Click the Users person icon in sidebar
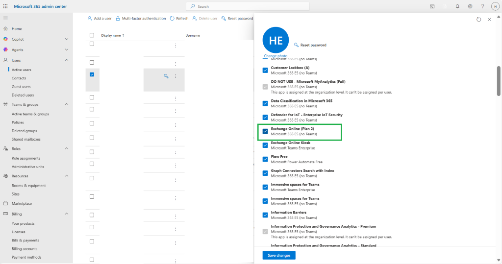 point(5,60)
